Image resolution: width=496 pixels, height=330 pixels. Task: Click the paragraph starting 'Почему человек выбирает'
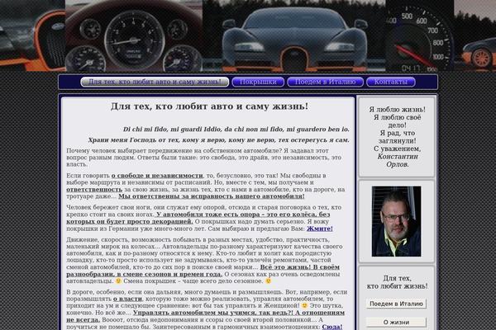(x=204, y=158)
